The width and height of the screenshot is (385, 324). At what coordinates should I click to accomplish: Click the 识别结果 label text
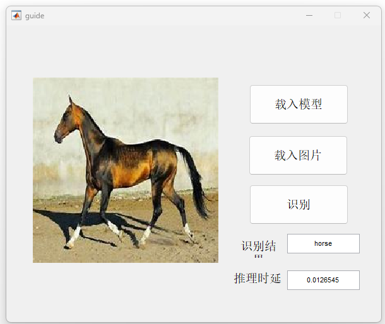(x=259, y=248)
